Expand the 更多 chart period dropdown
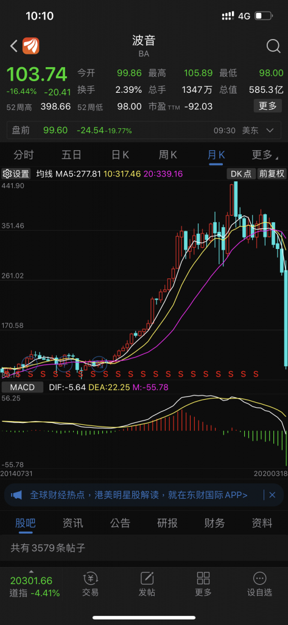Viewport: 288px width, 625px height. [x=264, y=154]
